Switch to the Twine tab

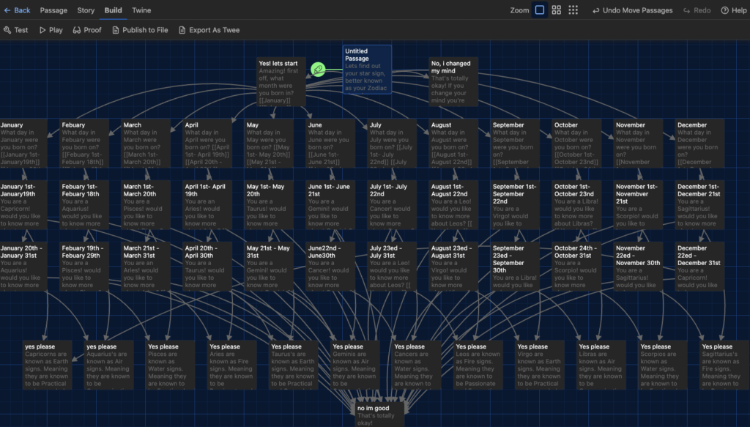pos(141,10)
